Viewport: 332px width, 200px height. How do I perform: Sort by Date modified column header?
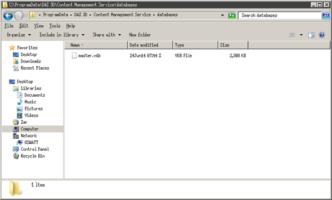tap(150, 45)
